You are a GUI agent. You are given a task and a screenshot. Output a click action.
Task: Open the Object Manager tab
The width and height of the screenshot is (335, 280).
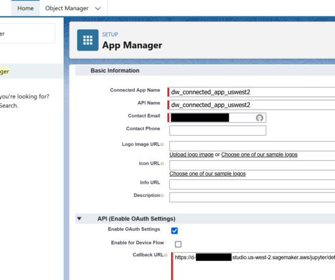coord(66,8)
